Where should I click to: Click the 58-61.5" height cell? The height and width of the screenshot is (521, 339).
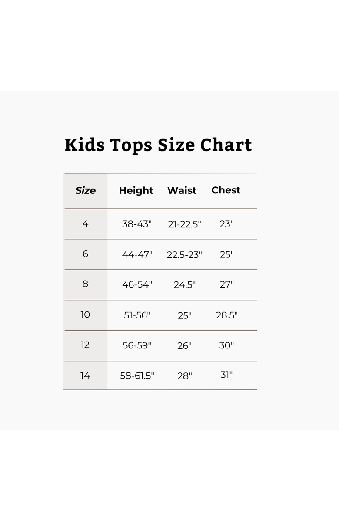137,376
